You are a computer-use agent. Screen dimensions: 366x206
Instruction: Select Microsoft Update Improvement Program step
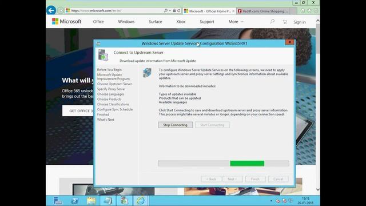tap(113, 77)
